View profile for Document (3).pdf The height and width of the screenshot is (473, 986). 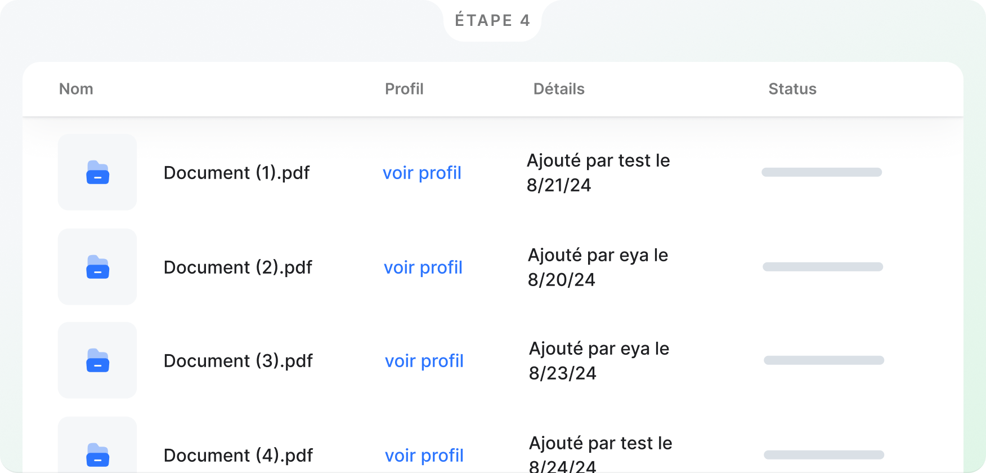[x=424, y=361]
